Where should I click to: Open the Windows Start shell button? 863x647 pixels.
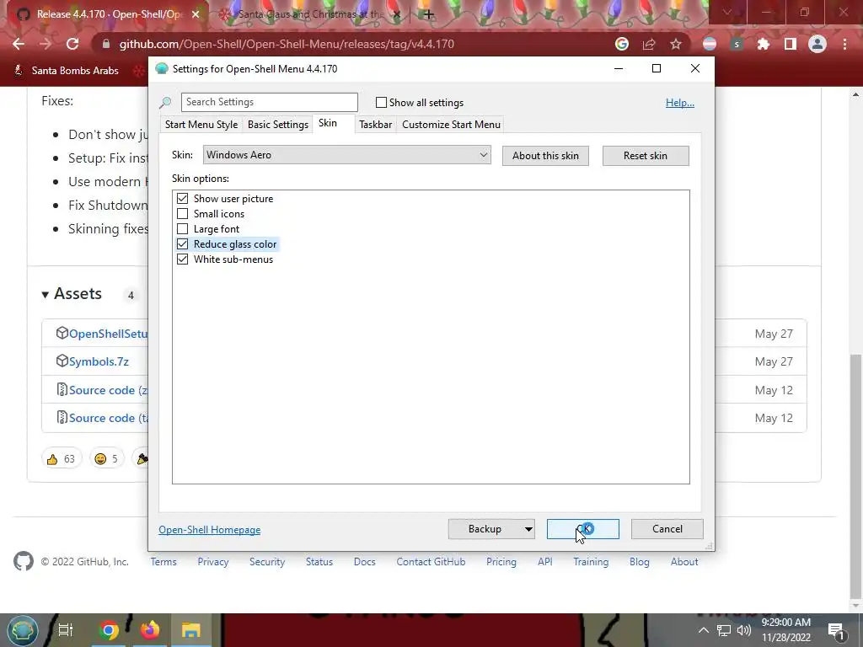(22, 630)
